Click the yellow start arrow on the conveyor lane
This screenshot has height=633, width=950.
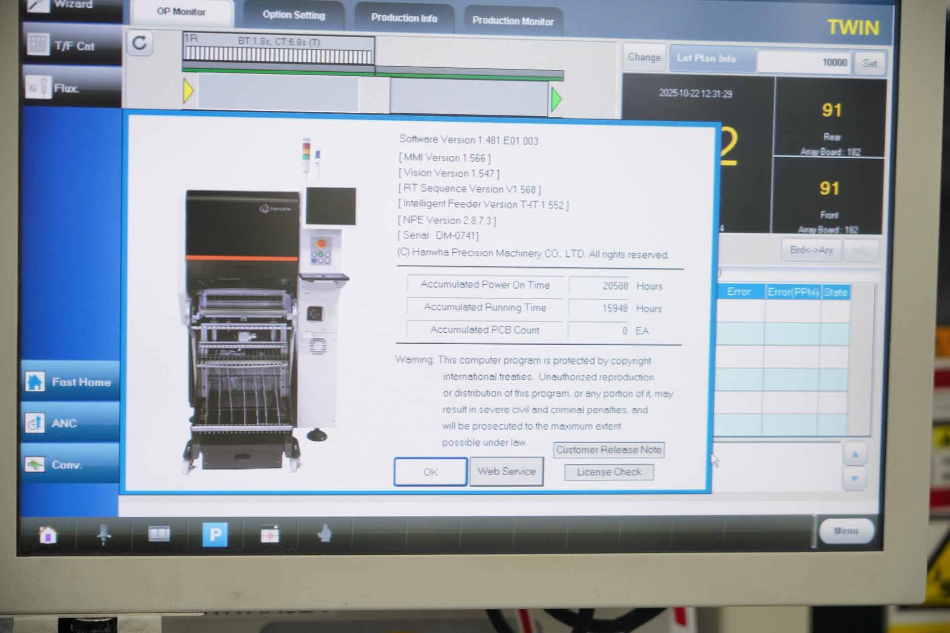pyautogui.click(x=188, y=90)
